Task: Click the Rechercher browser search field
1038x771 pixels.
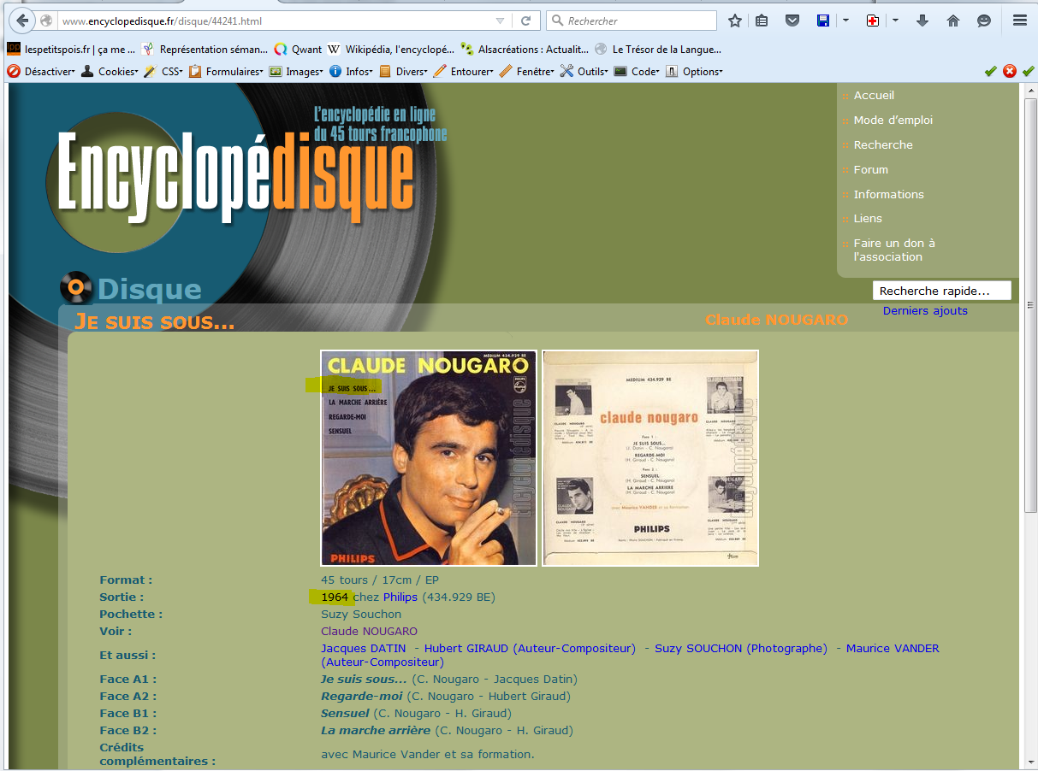Action: point(632,21)
